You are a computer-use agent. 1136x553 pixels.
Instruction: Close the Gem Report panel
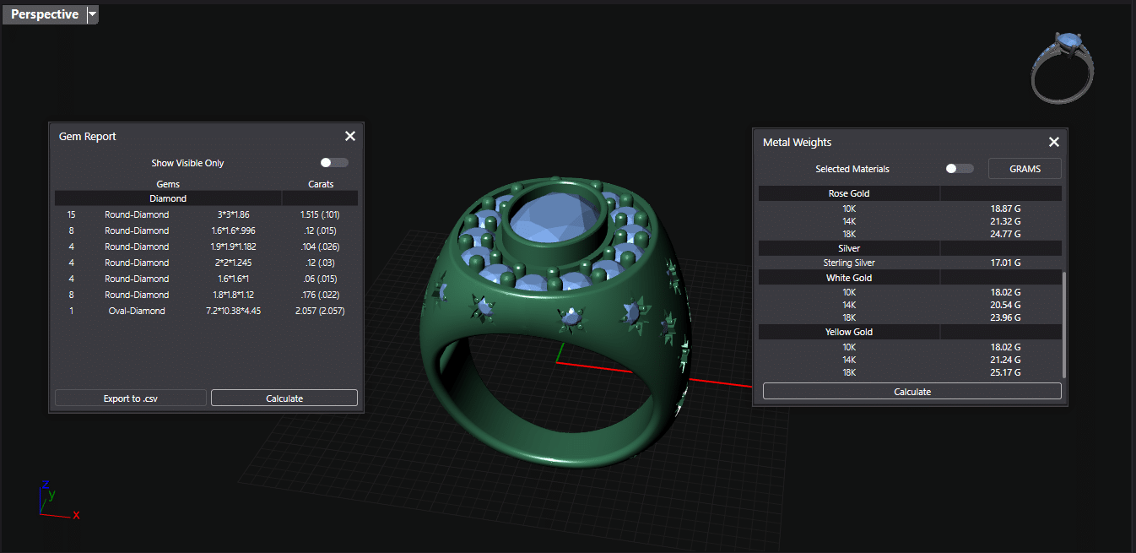pos(350,137)
